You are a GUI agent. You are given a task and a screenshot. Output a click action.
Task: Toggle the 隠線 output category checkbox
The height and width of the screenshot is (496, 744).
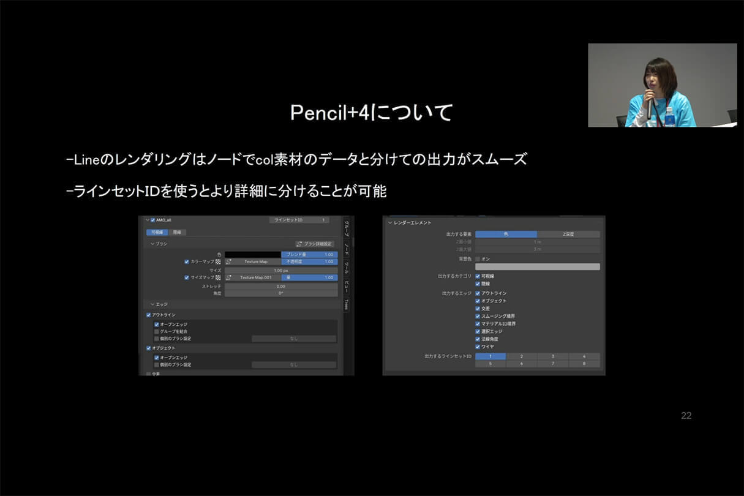click(x=478, y=284)
